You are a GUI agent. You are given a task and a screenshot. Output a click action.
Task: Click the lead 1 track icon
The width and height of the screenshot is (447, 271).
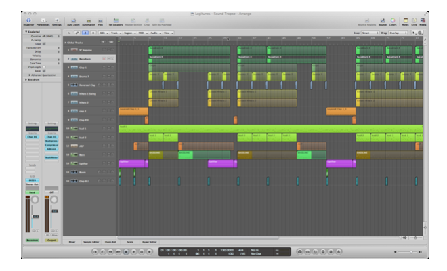pos(74,129)
